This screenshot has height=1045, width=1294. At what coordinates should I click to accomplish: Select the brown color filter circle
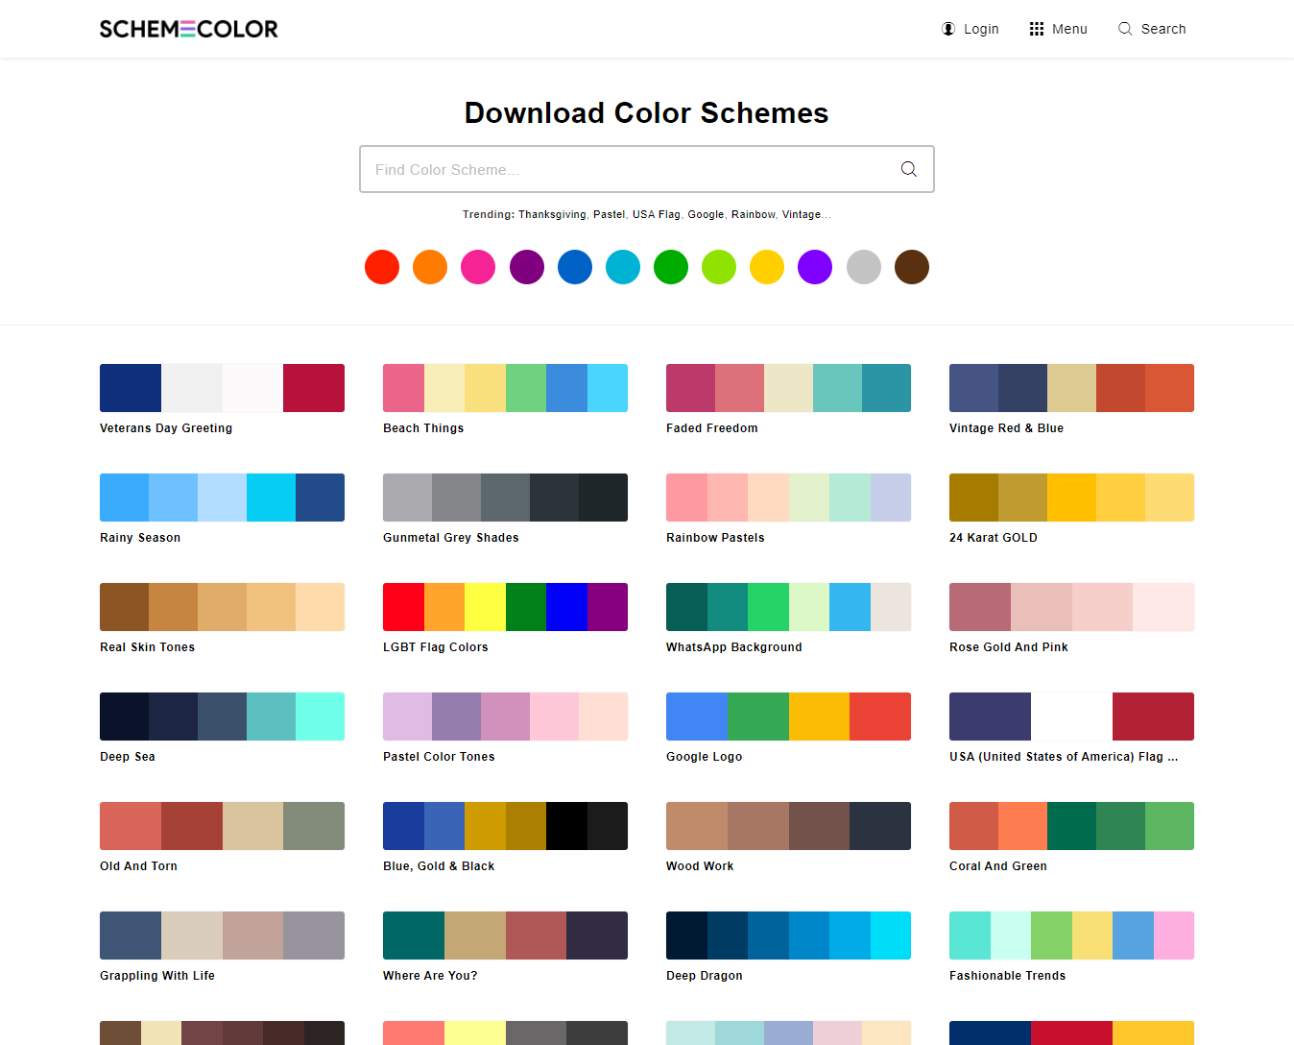[911, 267]
